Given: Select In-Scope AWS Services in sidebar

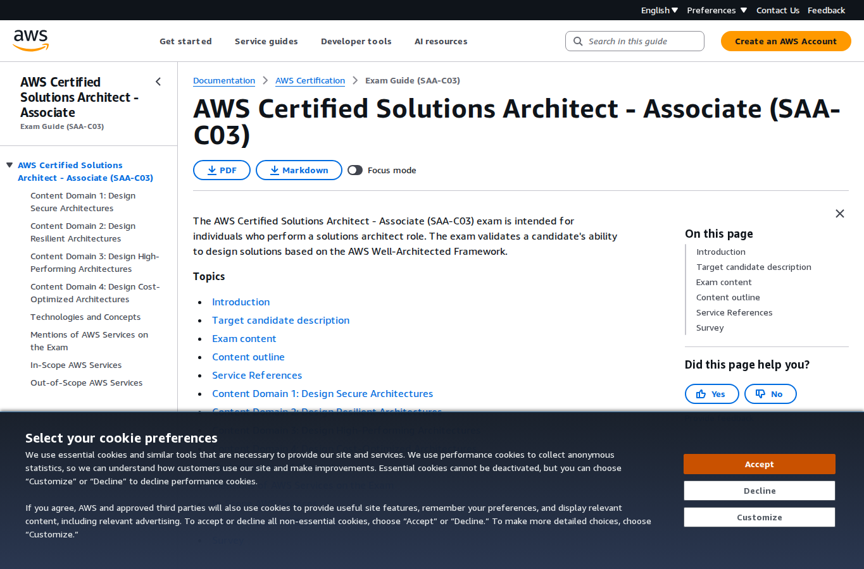Looking at the screenshot, I should [x=76, y=365].
